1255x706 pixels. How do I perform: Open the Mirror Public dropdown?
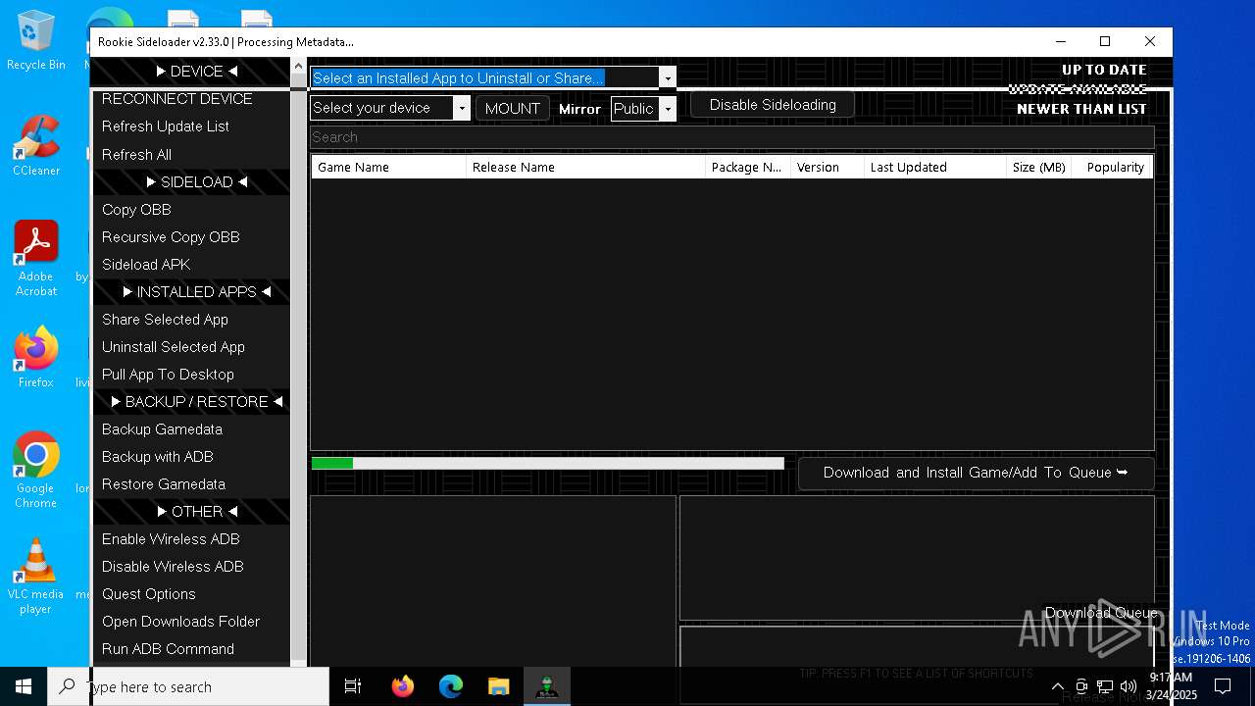pos(668,108)
